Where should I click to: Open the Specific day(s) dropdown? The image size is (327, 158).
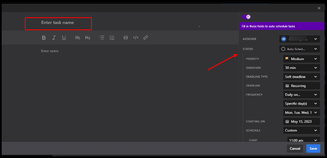301,103
